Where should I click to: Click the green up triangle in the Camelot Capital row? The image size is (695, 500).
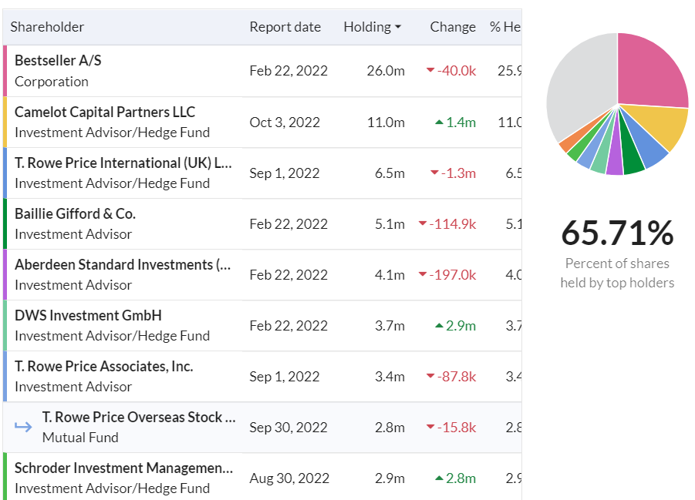point(439,122)
